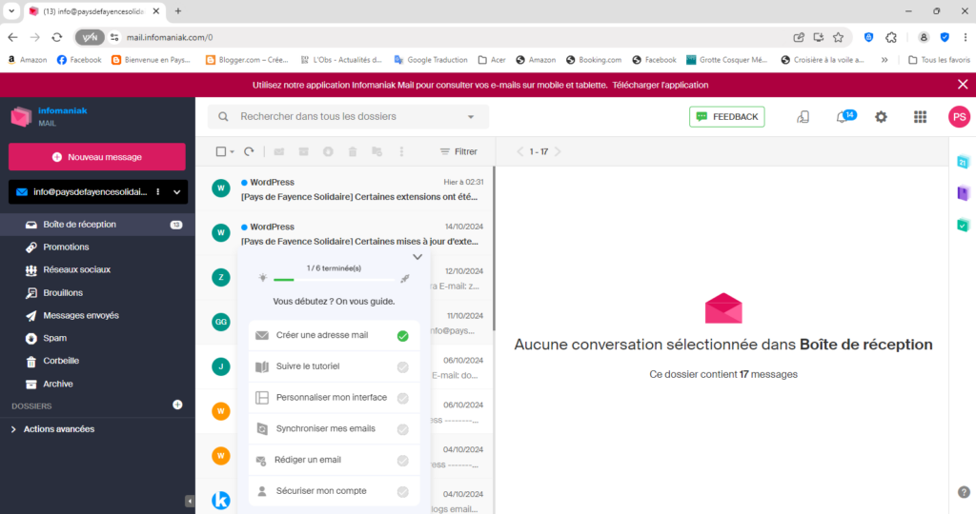Click the onboarding progress bar

coord(334,280)
